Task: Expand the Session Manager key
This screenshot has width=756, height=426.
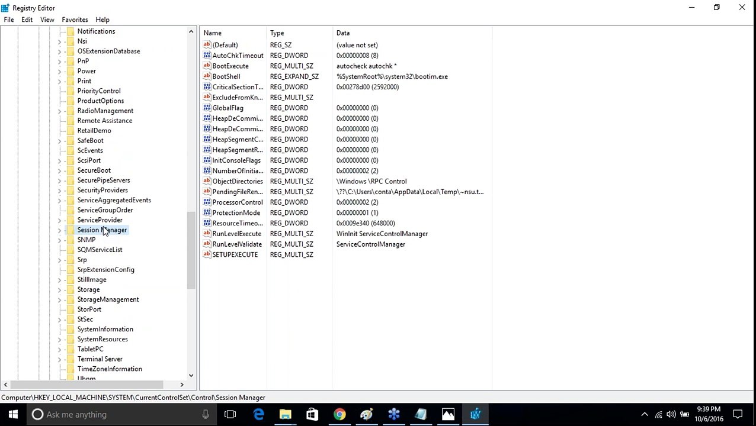Action: point(60,230)
